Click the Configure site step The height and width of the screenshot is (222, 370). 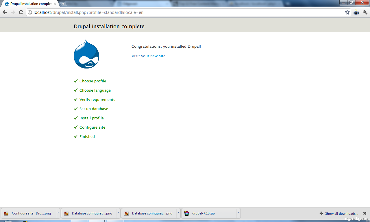click(x=92, y=127)
